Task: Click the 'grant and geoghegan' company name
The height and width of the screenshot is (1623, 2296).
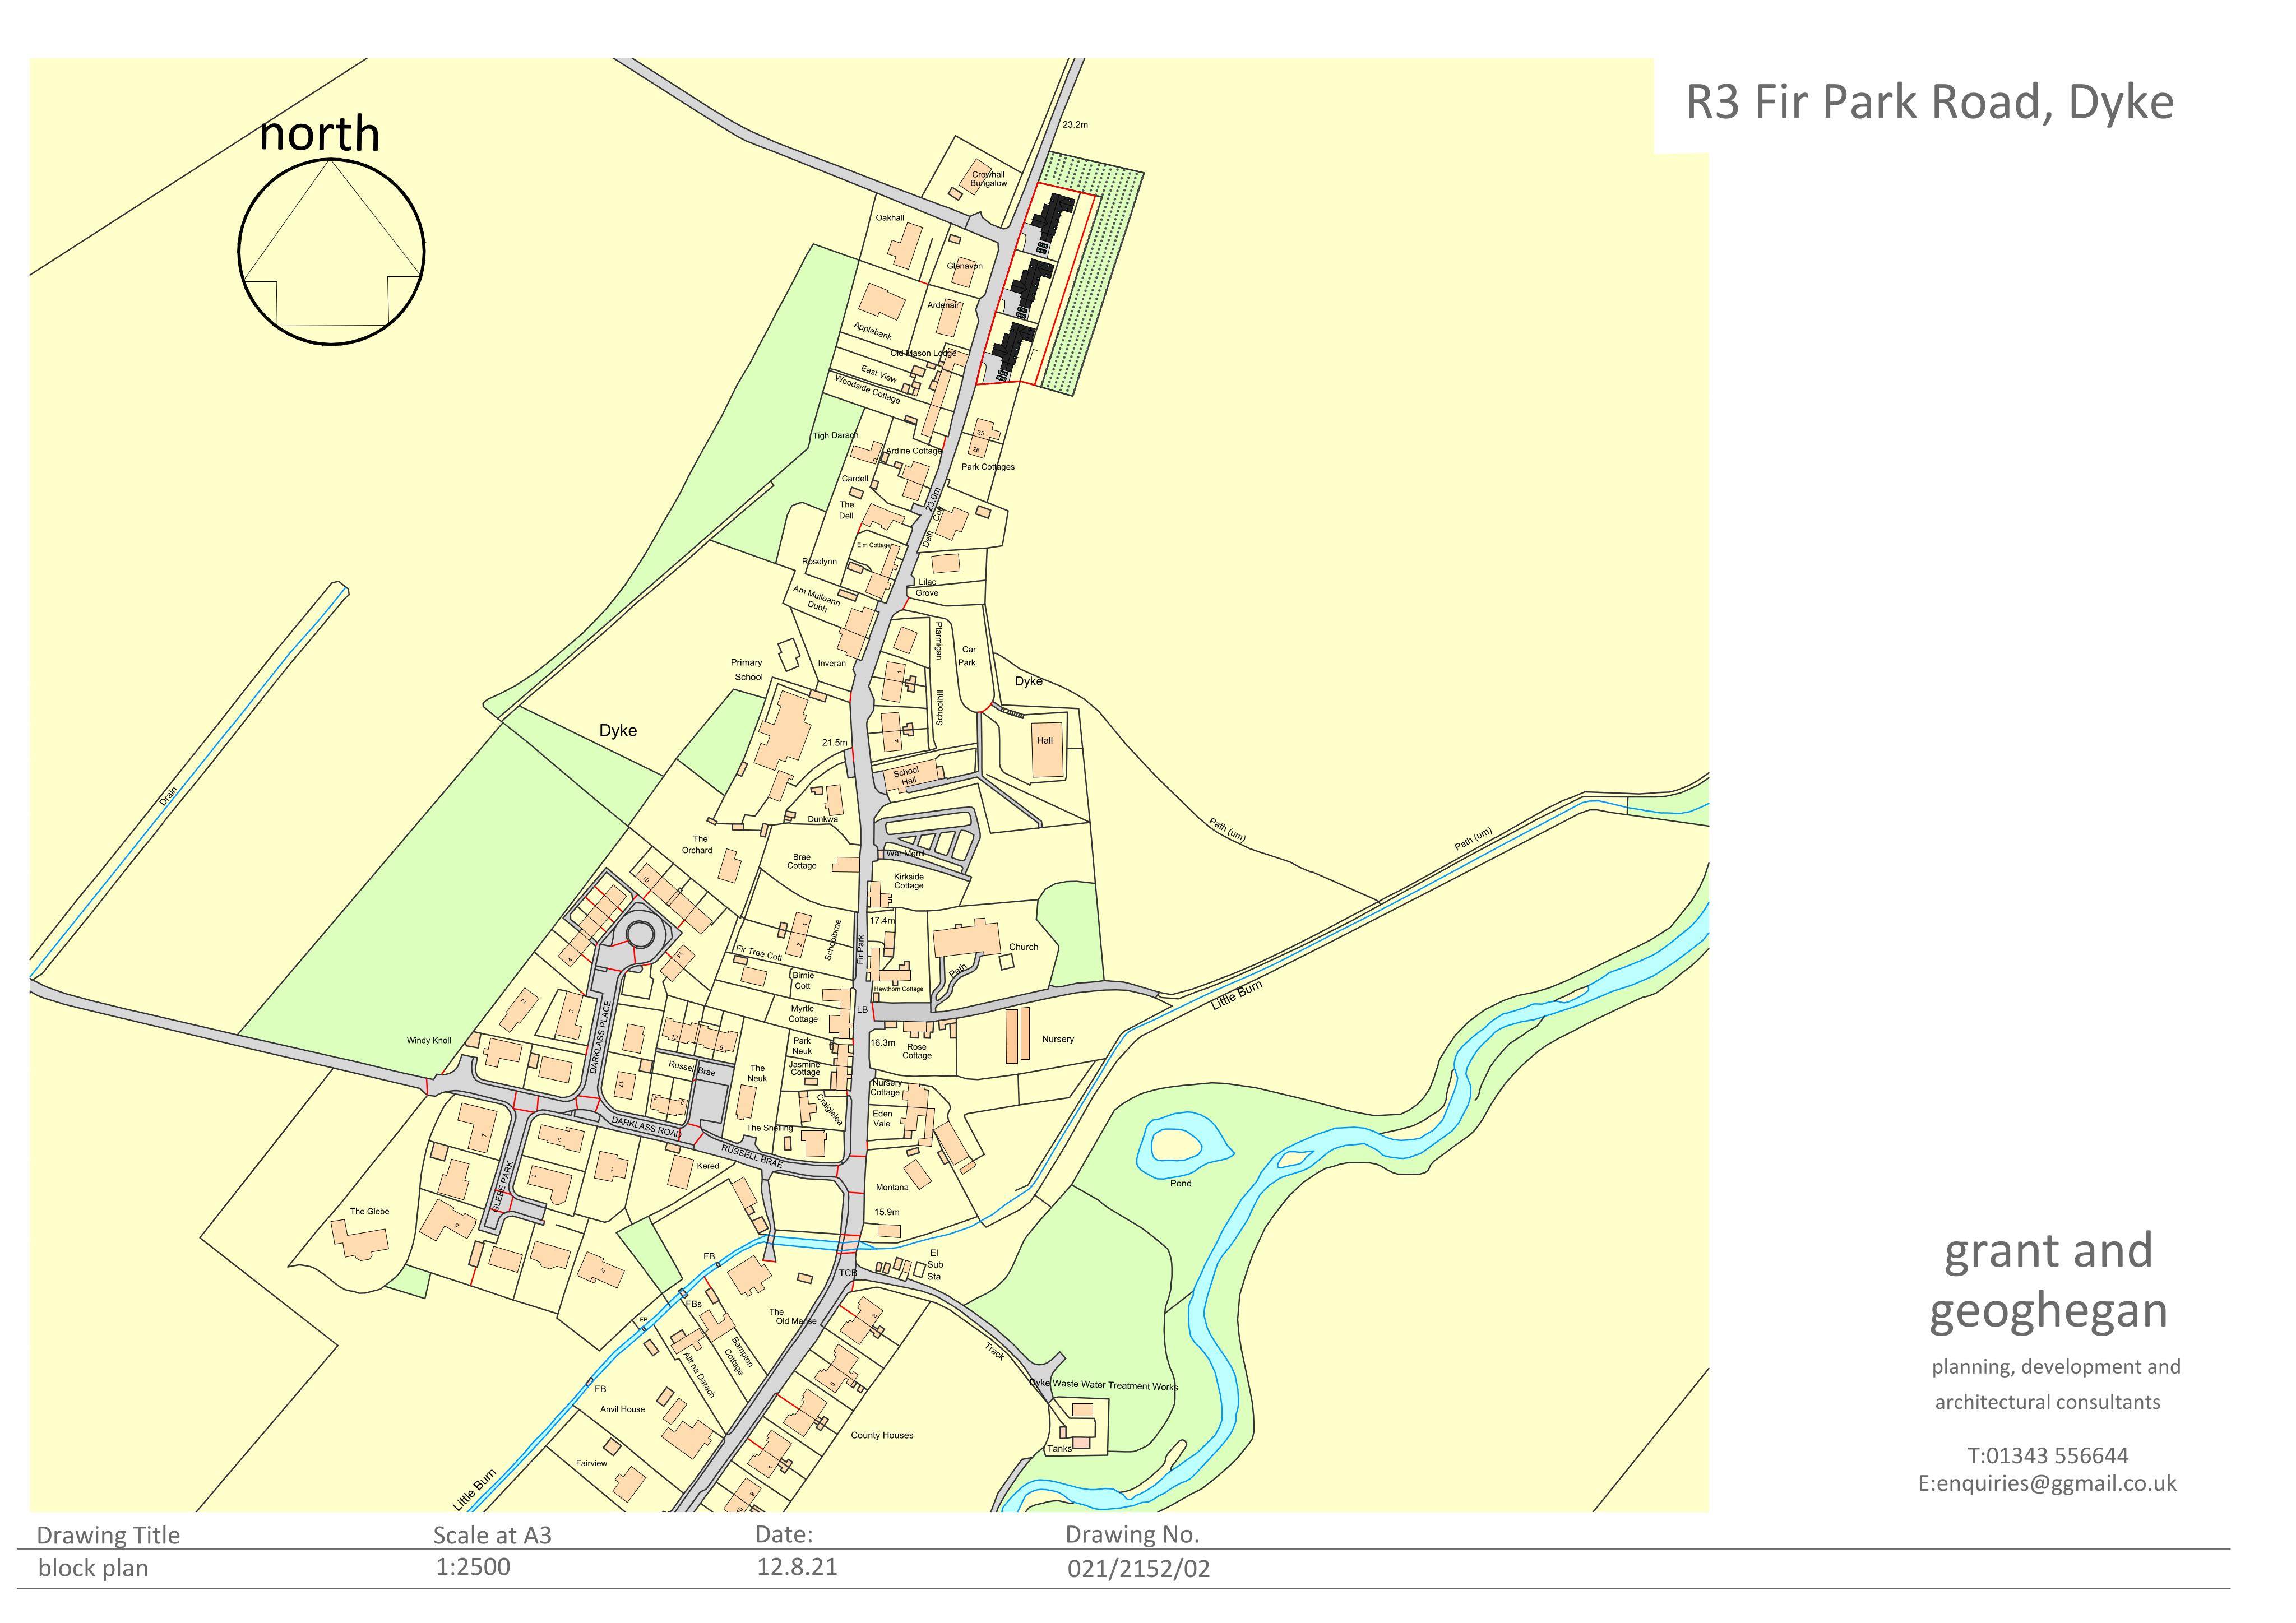Action: (x=2048, y=1280)
